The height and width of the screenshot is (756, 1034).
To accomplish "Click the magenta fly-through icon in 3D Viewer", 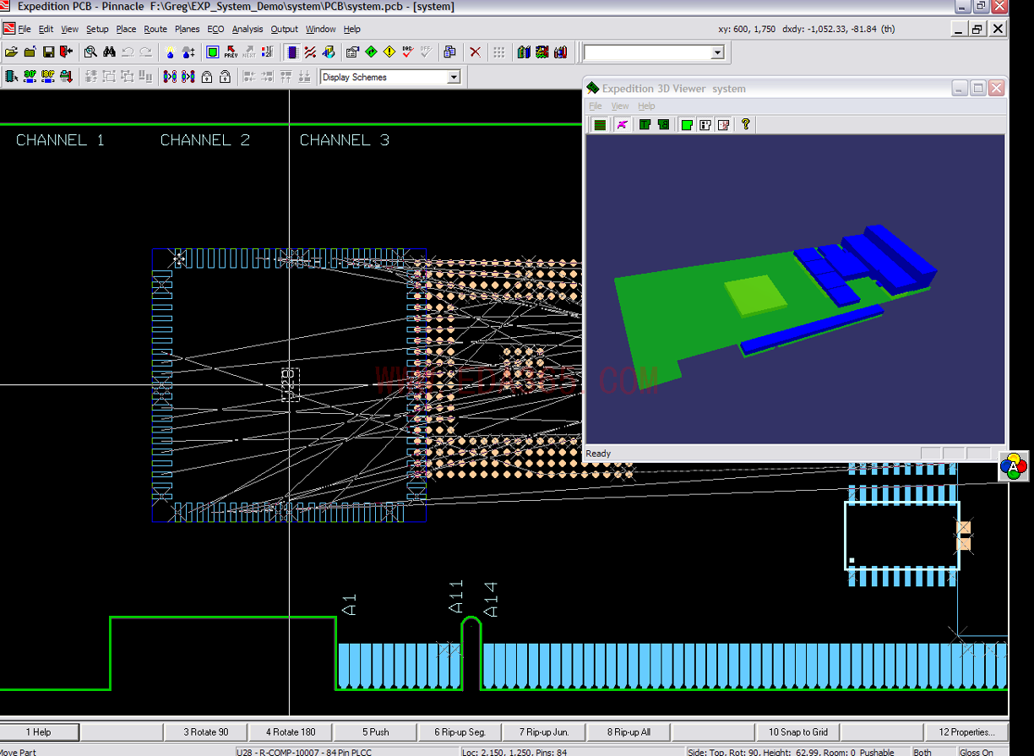I will click(x=622, y=124).
